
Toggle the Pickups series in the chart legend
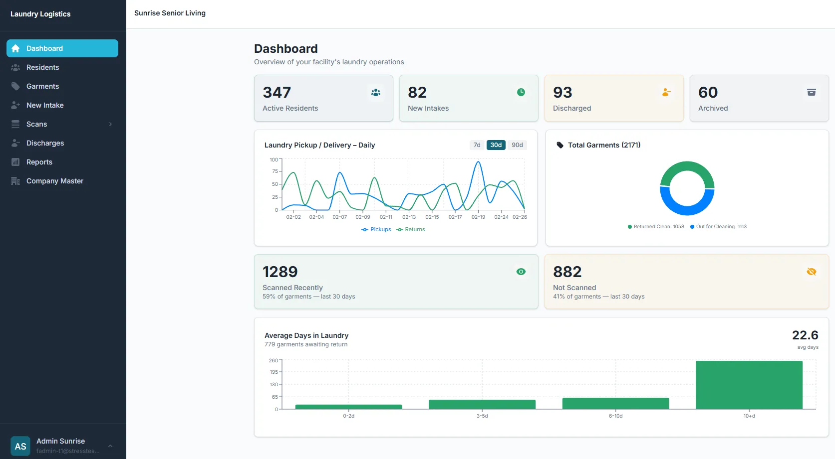point(376,229)
